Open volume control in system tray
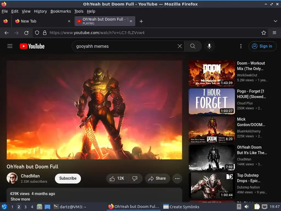281x211 pixels. (247, 207)
